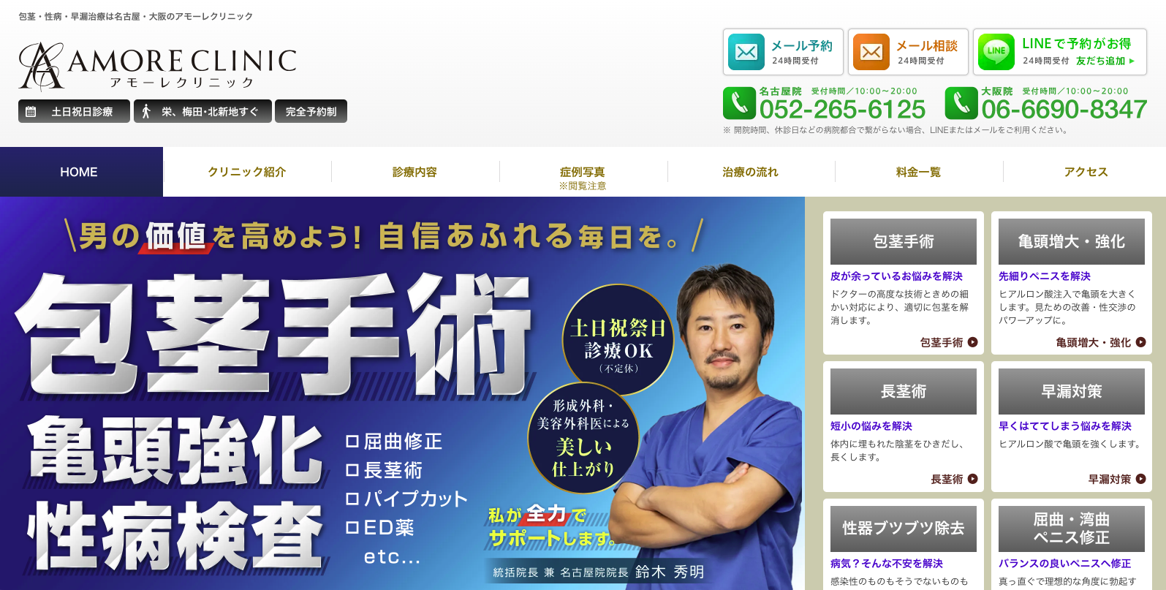Click the arrow icon next to 早漏対策 link
The width and height of the screenshot is (1166, 590).
pyautogui.click(x=1140, y=479)
